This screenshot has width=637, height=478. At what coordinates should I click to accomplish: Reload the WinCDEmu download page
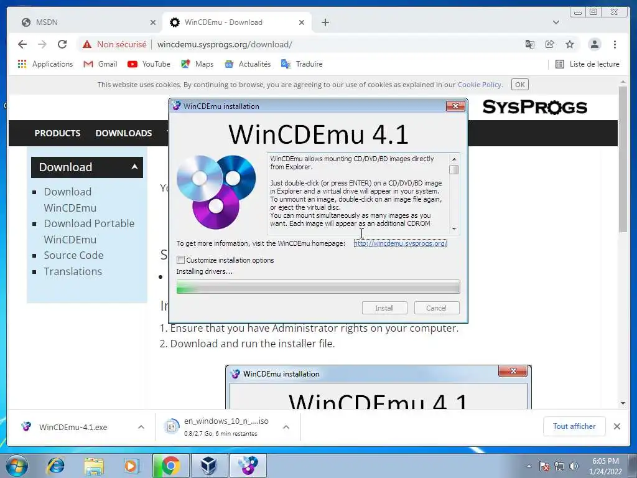62,44
